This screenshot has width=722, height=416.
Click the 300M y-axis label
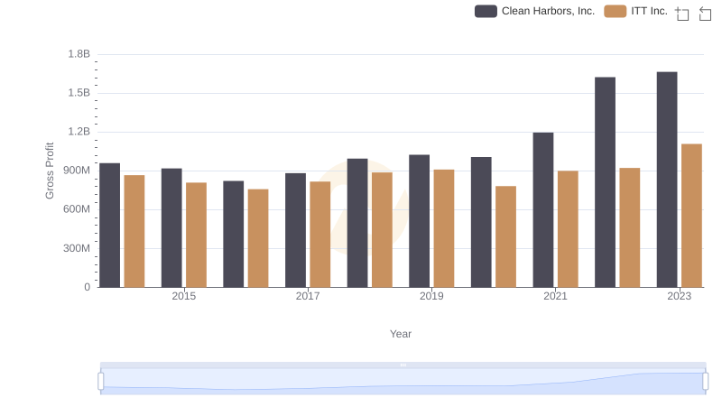pos(77,248)
